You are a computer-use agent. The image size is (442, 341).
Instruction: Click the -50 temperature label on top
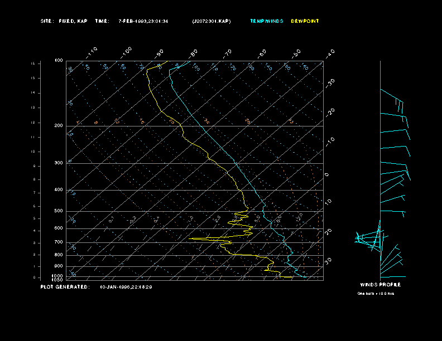click(x=296, y=53)
